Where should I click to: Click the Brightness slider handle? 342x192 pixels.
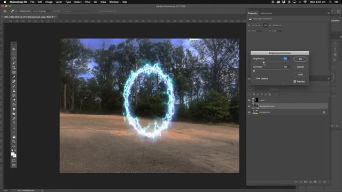(x=263, y=63)
